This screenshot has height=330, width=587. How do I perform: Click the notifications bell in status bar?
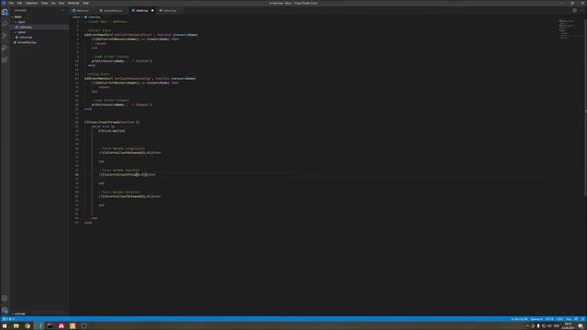coord(583,319)
